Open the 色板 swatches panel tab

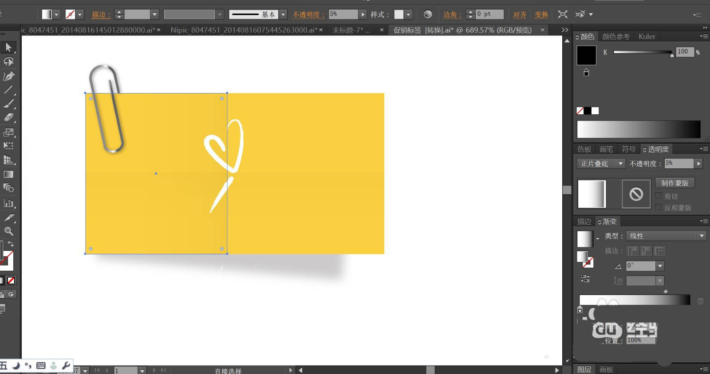tap(584, 149)
